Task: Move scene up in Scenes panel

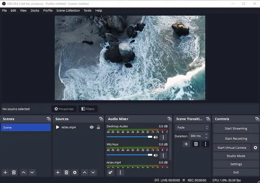Action: (24, 172)
